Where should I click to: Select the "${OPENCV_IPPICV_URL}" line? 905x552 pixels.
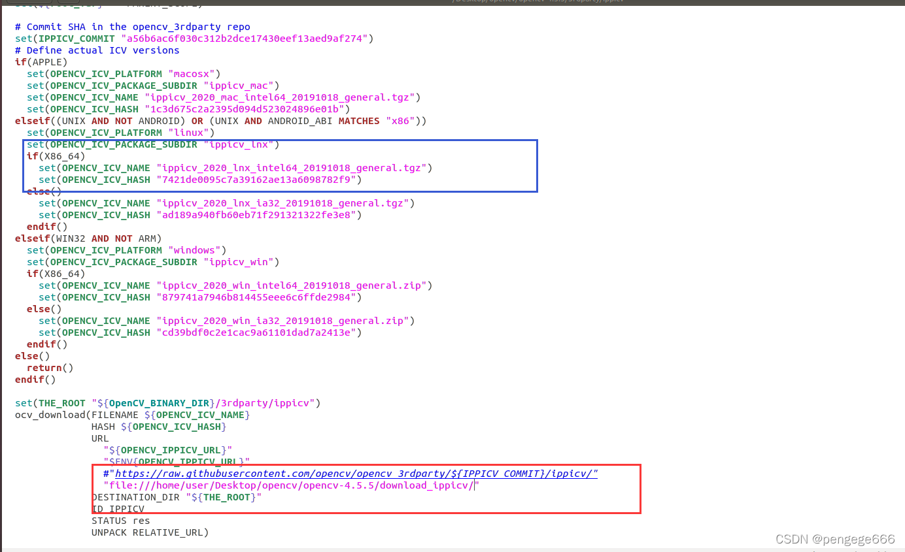(168, 450)
